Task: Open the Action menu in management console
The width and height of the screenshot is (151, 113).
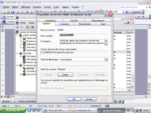Action: coord(32,23)
